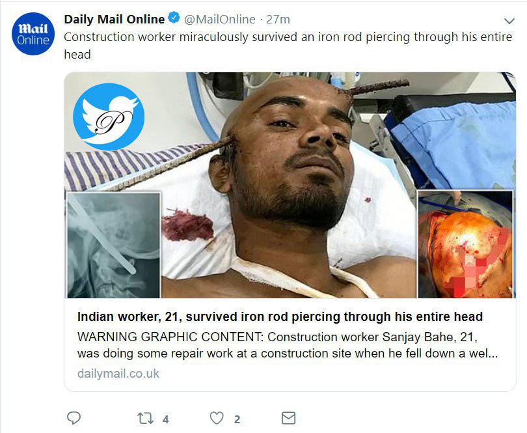Click the tweet text about construction worker

(286, 37)
